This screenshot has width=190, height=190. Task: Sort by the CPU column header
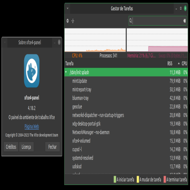click(x=184, y=64)
